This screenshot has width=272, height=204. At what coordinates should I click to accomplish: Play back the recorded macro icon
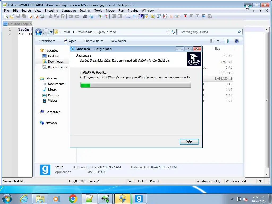pos(197,16)
